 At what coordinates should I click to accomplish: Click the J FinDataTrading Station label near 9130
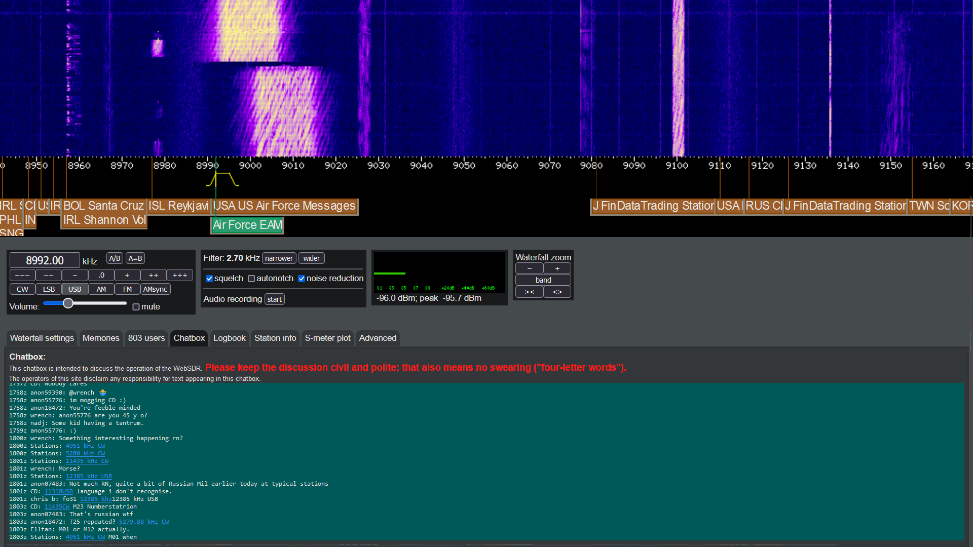(x=845, y=206)
